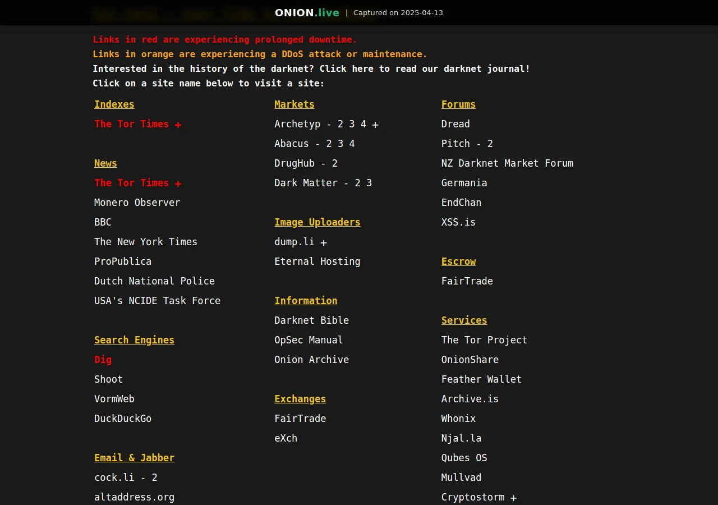Visit the Monero Observer site
The image size is (718, 505).
click(x=137, y=203)
